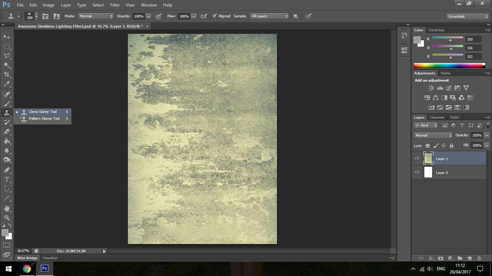Select the Polygonal Lasso tool
Image resolution: width=492 pixels, height=276 pixels.
[7, 56]
